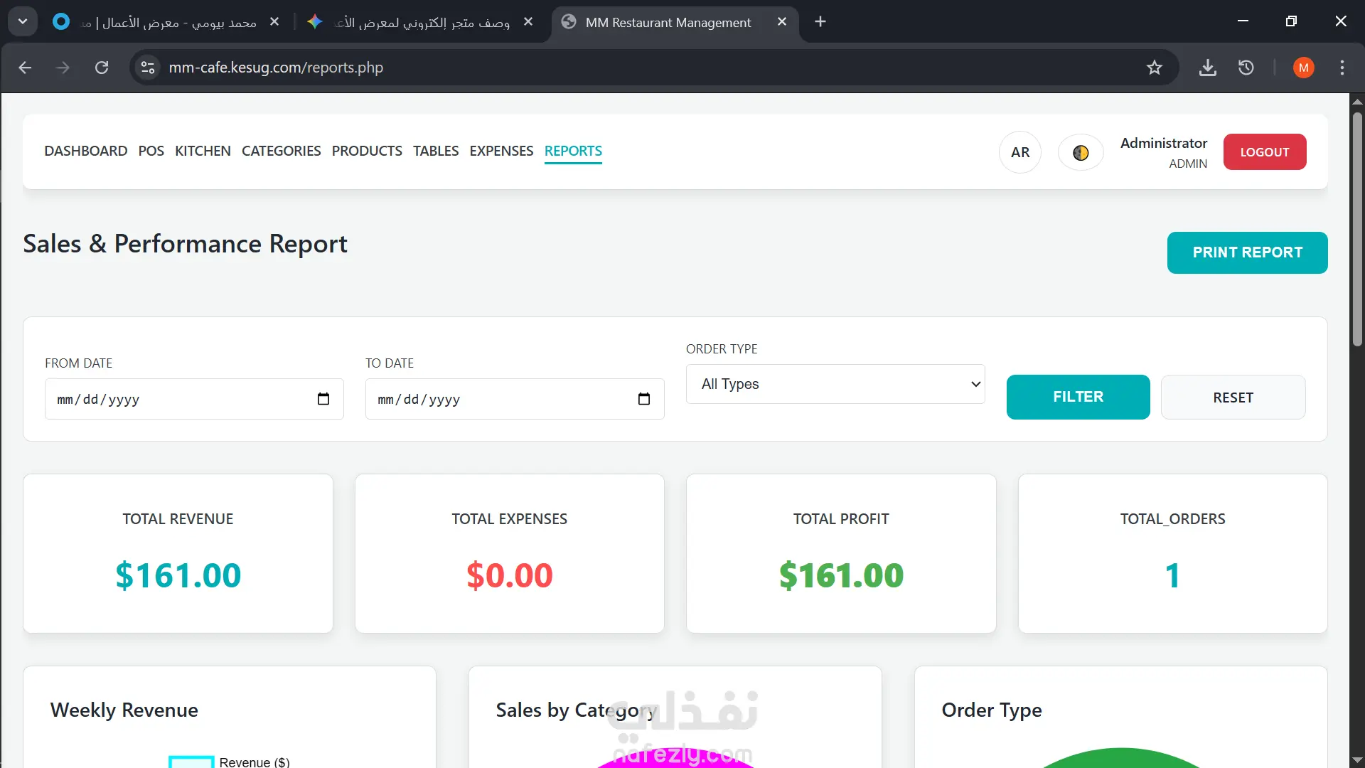The height and width of the screenshot is (768, 1365).
Task: Reload the current page
Action: click(102, 68)
